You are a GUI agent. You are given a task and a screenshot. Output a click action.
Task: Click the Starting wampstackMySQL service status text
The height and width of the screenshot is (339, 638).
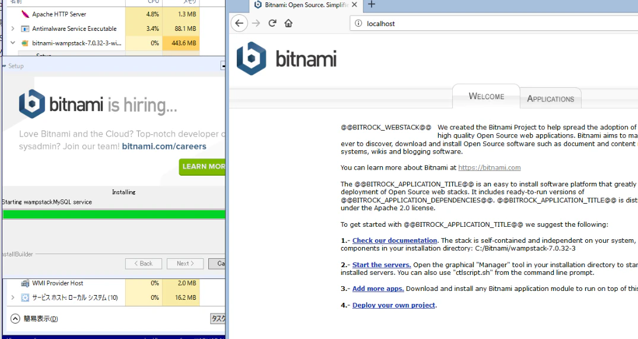click(47, 202)
